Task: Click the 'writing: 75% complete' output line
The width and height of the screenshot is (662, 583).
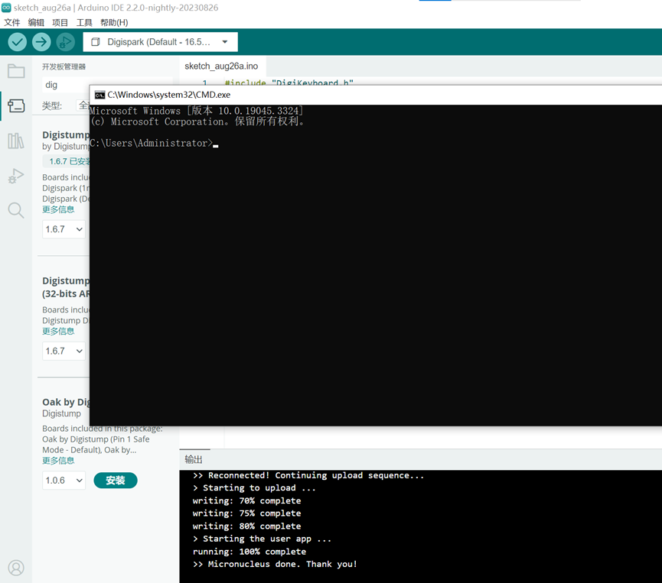Action: [x=246, y=513]
